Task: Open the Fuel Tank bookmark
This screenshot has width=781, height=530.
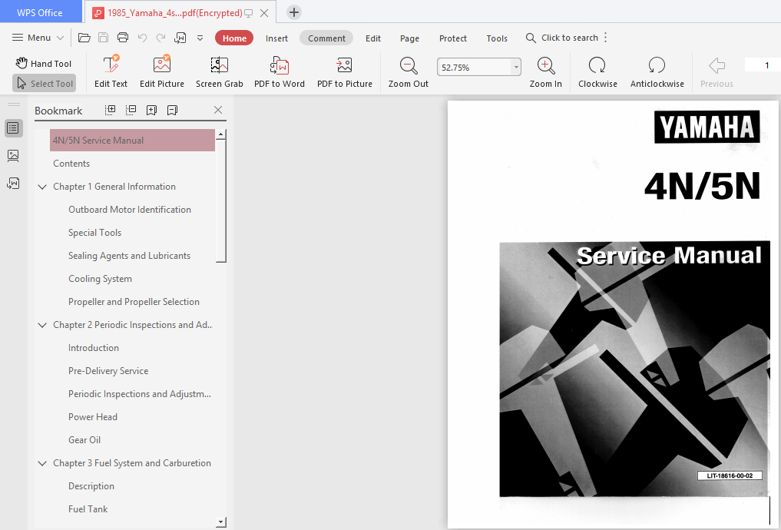Action: tap(88, 509)
